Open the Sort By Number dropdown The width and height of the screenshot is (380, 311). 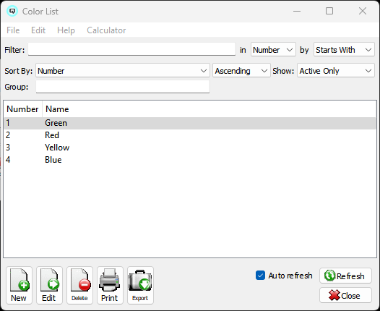tap(123, 71)
